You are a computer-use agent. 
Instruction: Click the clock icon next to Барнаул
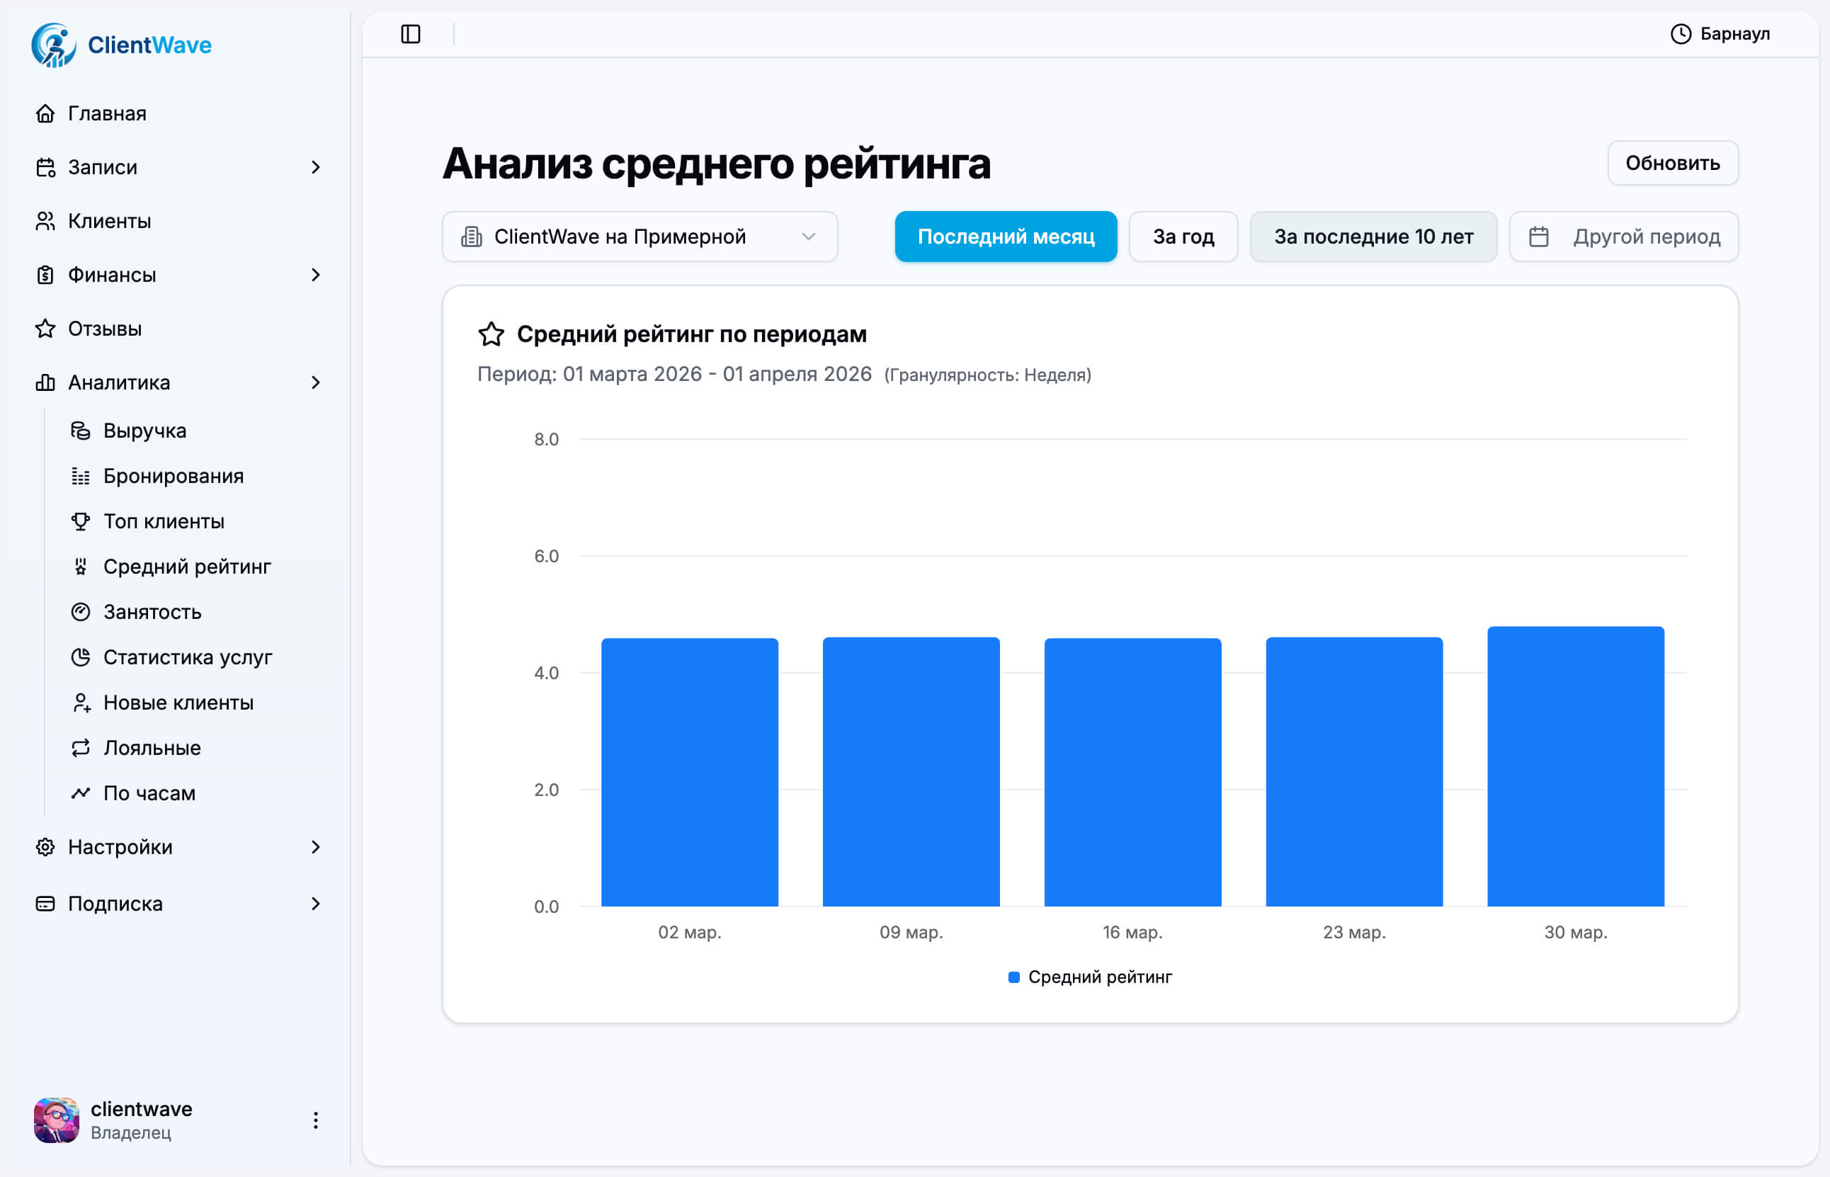[1681, 35]
